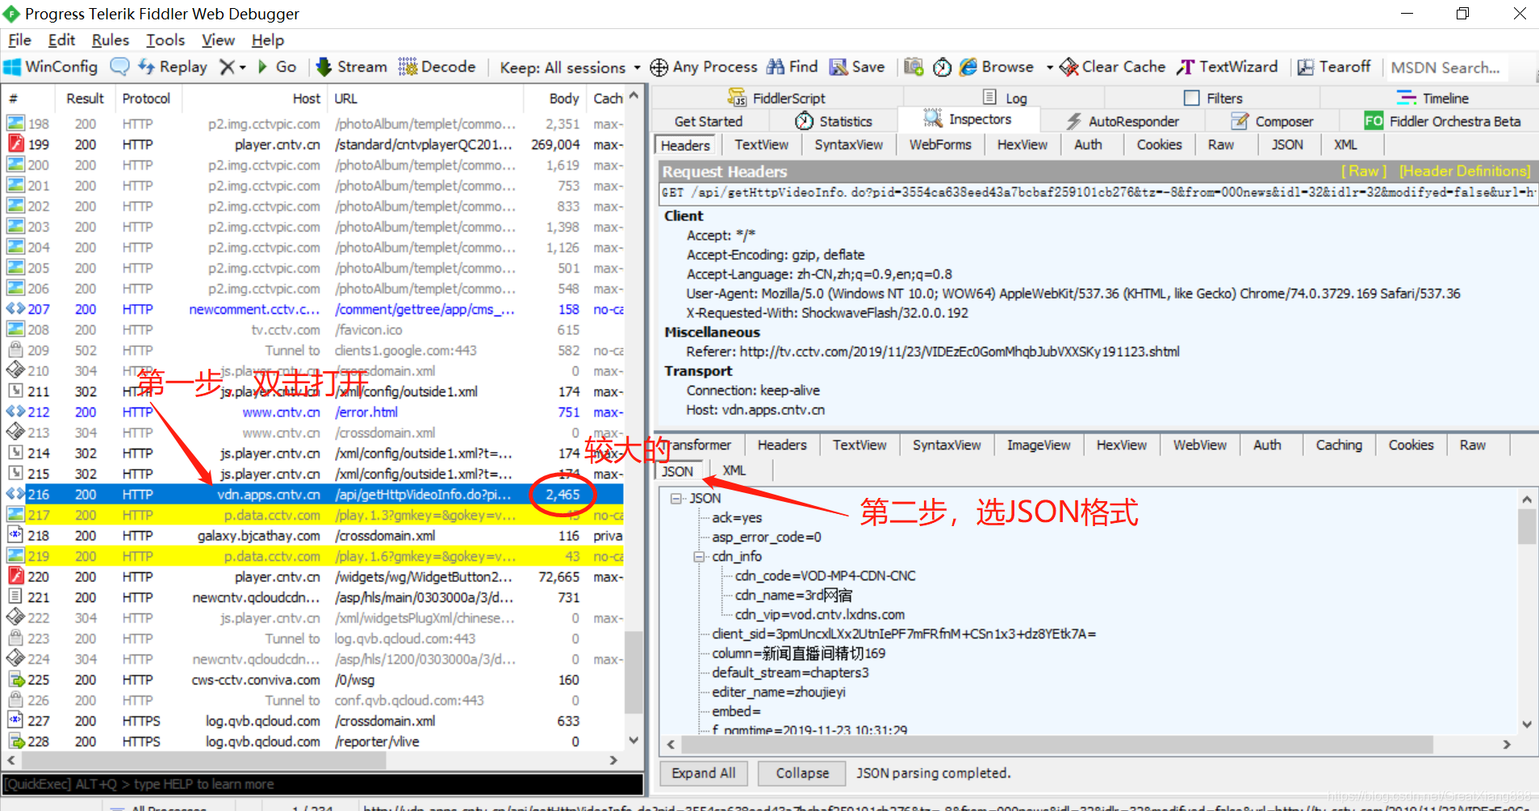Click the screenshot camera icon
Image resolution: width=1539 pixels, height=811 pixels.
pos(914,67)
